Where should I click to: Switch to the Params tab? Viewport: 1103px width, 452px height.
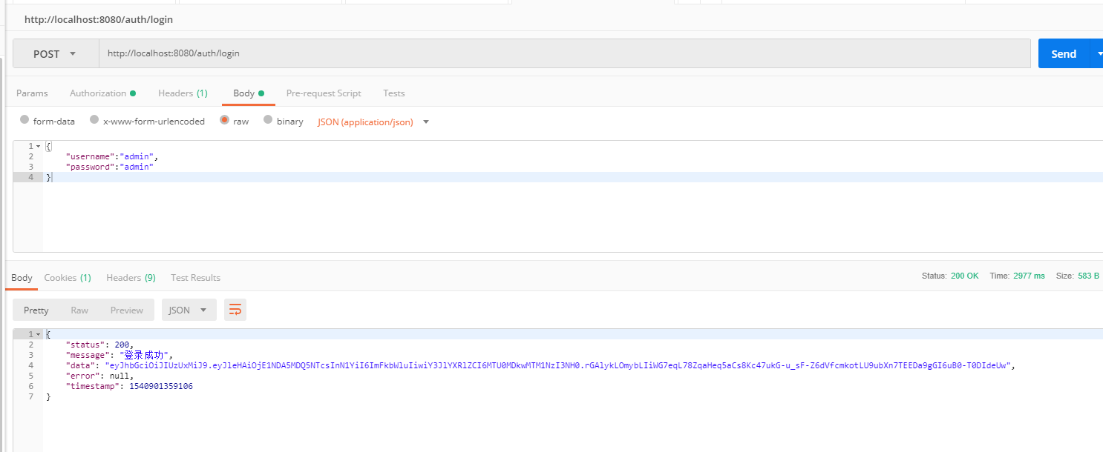32,93
